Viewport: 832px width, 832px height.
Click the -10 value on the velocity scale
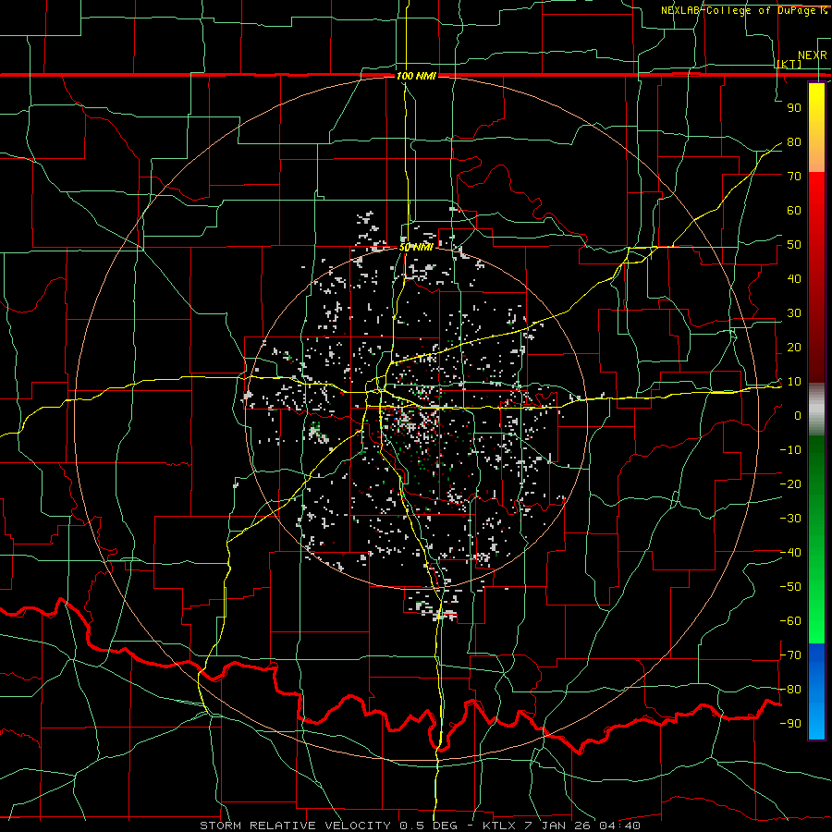coord(790,450)
